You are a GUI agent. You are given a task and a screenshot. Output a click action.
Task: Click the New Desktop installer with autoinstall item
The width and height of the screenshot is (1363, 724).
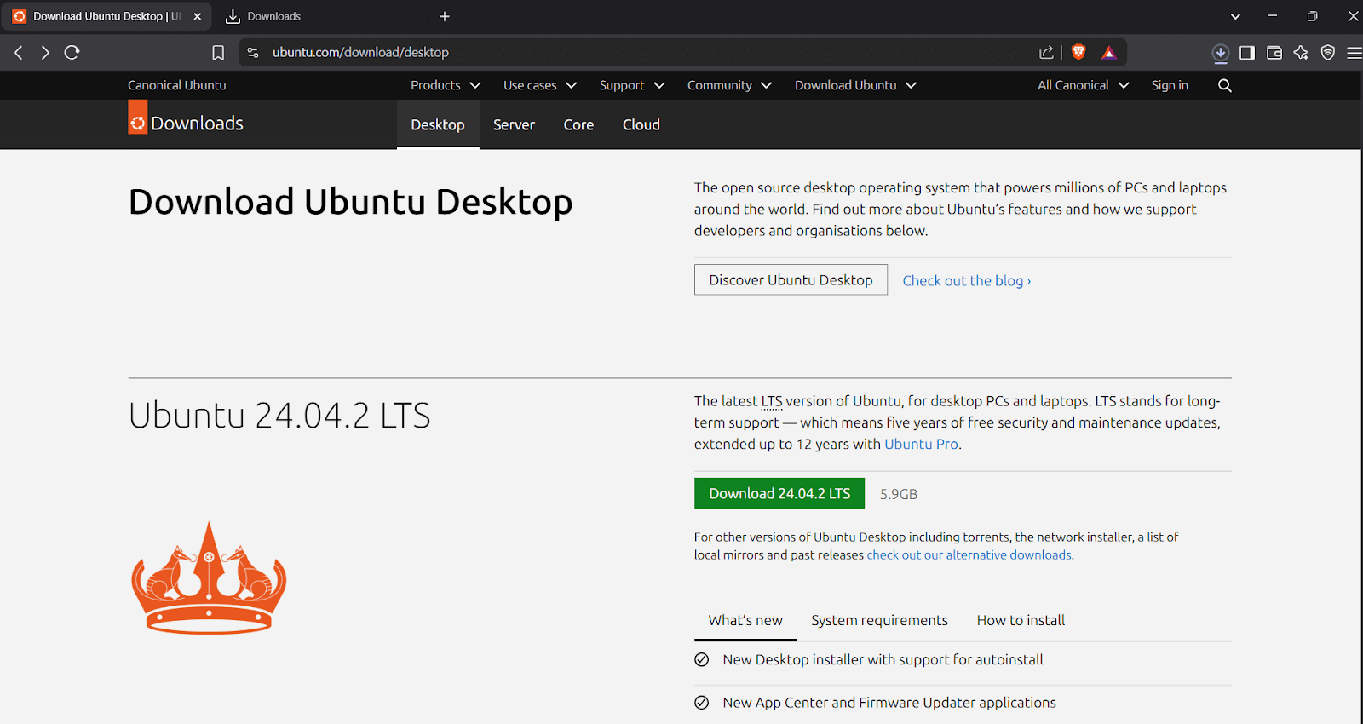coord(883,660)
